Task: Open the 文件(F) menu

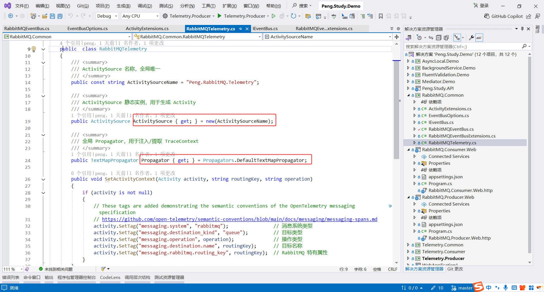Action: click(x=22, y=6)
